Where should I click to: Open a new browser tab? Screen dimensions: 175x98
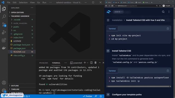151,2
